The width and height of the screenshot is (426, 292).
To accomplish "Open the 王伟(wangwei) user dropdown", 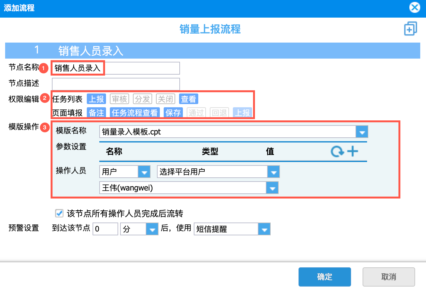I will 272,188.
